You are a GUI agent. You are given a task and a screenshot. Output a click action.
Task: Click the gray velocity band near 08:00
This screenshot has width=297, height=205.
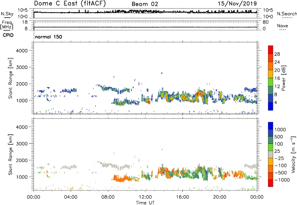pos(108,165)
